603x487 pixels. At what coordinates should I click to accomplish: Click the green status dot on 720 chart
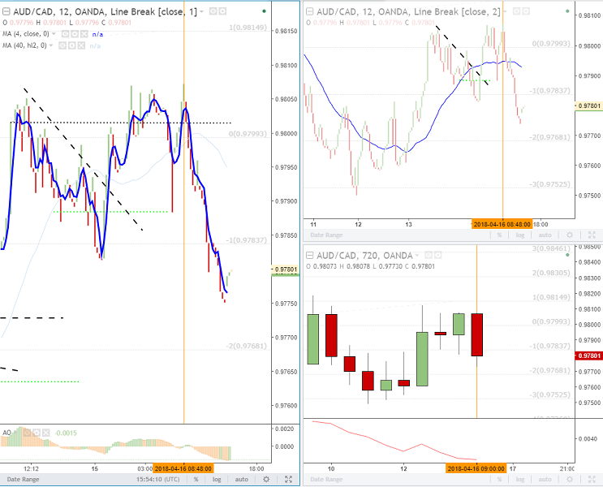tap(567, 255)
